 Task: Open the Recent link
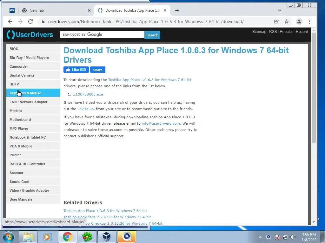tap(302, 32)
